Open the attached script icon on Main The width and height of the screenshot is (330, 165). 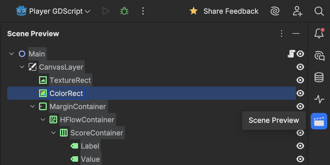(291, 54)
